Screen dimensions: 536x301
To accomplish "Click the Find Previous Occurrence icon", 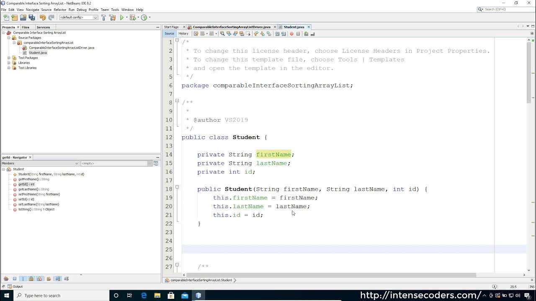I will [x=229, y=34].
